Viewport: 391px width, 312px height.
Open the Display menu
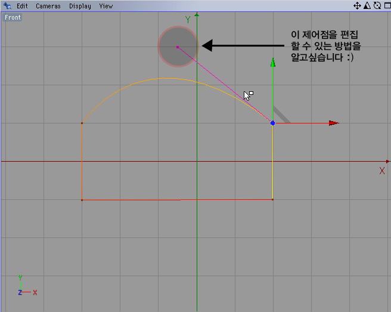(x=80, y=6)
